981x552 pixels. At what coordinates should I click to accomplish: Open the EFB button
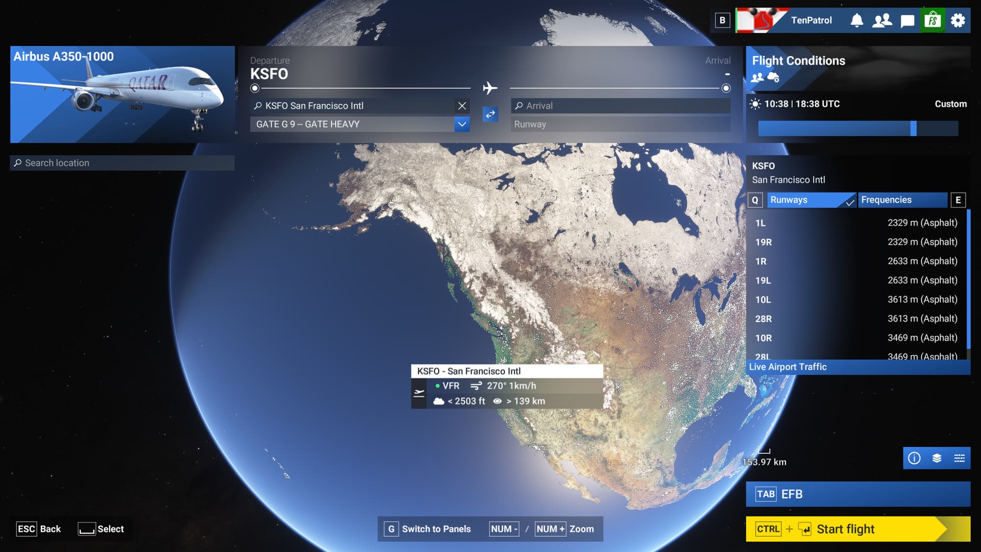pos(858,494)
